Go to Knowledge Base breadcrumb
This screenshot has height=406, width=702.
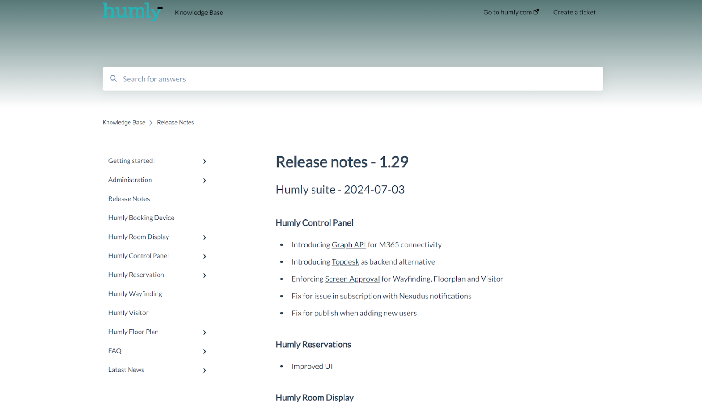coord(124,123)
